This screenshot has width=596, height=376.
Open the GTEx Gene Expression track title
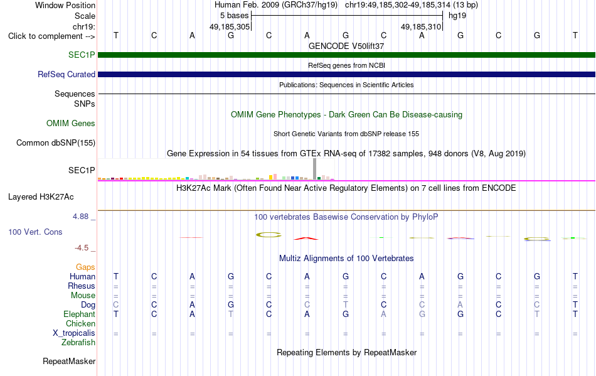346,154
